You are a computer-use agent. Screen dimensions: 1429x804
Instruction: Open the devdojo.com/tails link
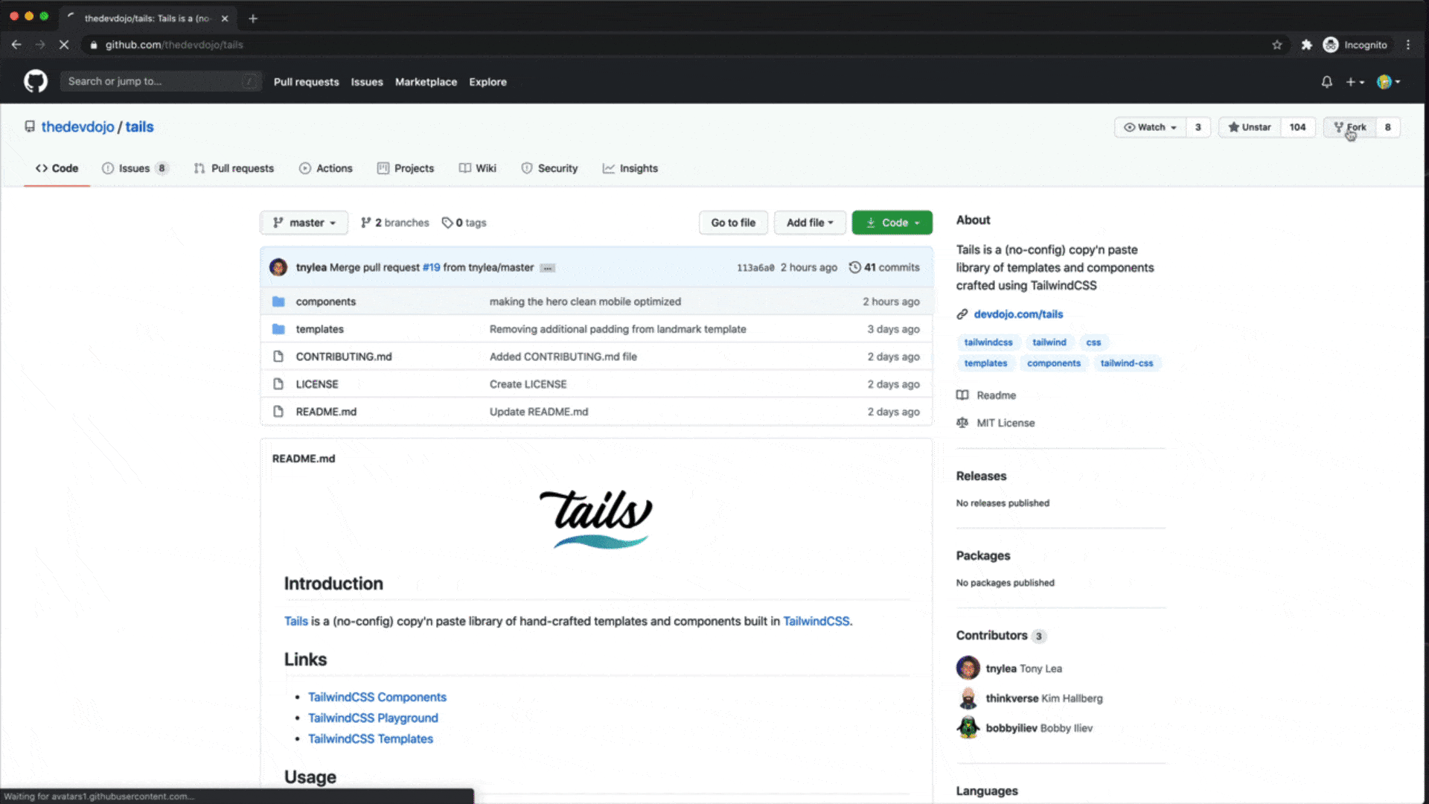point(1017,314)
